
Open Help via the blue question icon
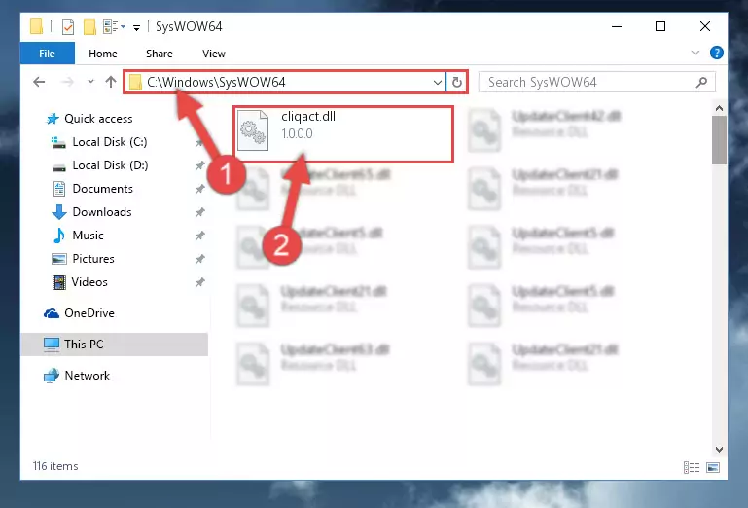coord(717,53)
